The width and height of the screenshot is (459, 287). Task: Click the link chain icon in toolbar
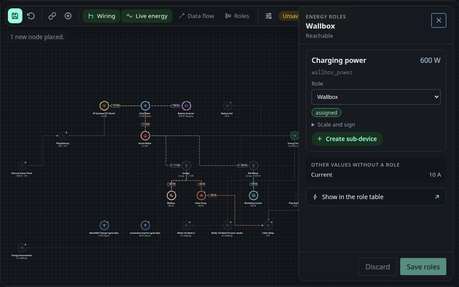pos(52,16)
